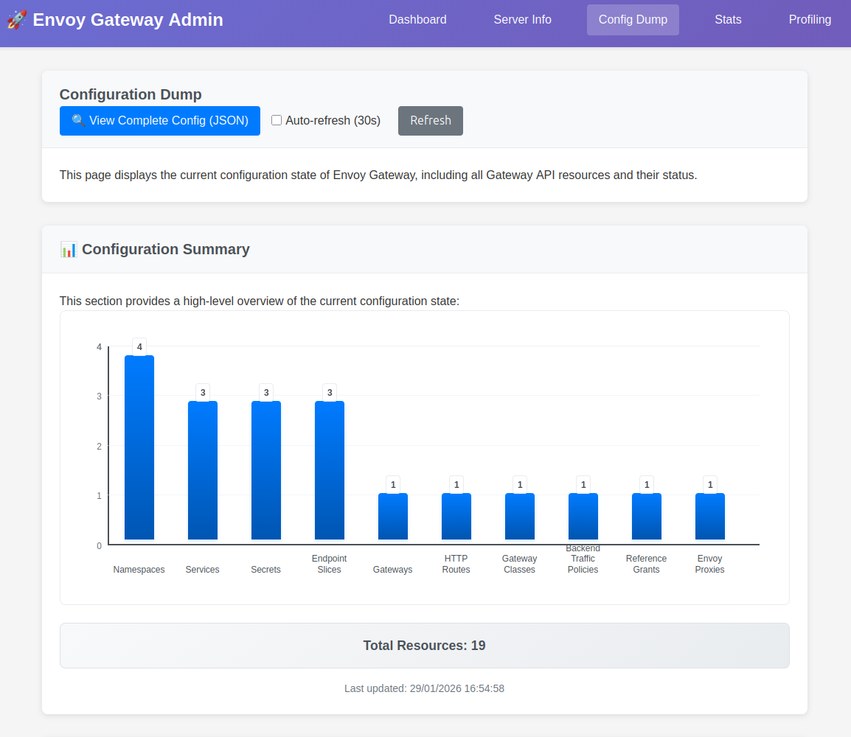The height and width of the screenshot is (737, 851).
Task: Click the Total Resources: 19 banner
Action: 424,646
